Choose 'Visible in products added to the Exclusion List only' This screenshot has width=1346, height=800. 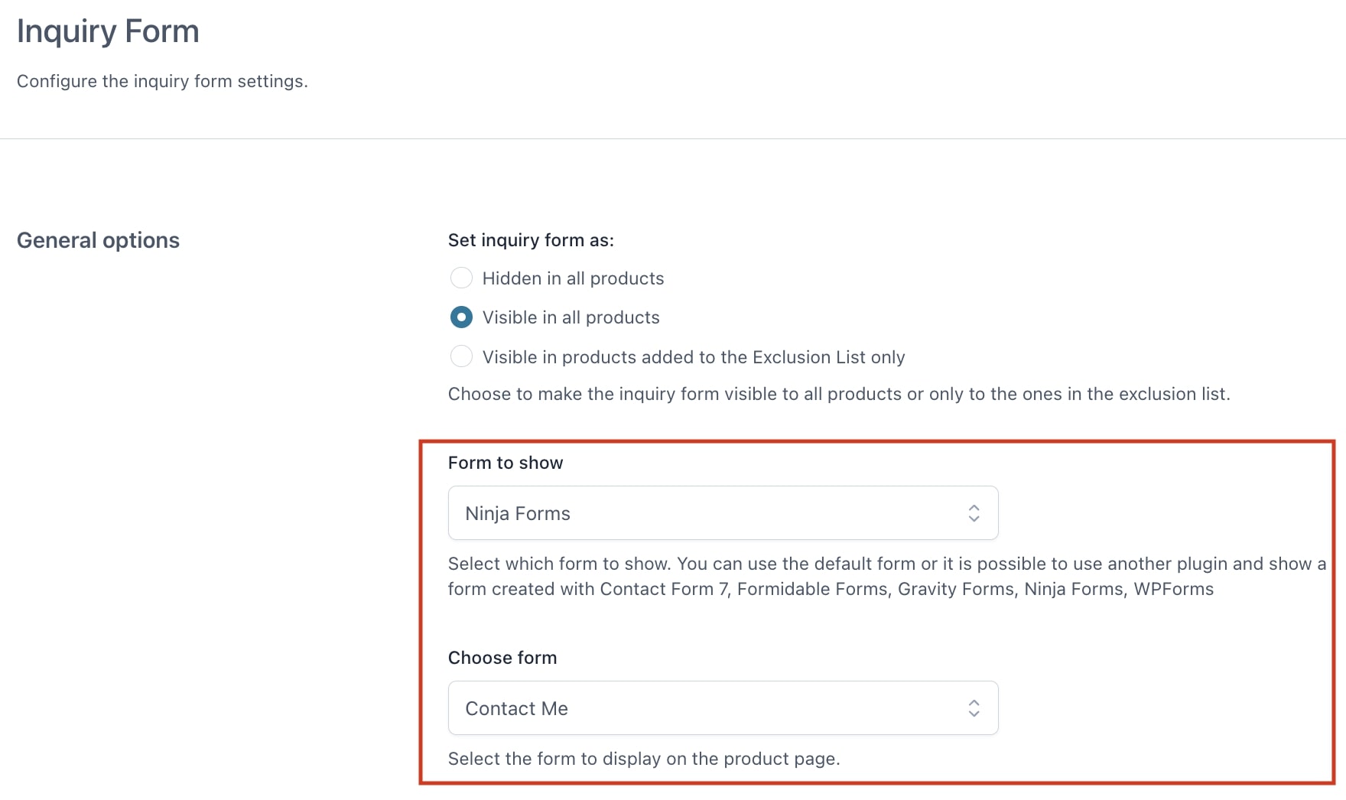461,356
